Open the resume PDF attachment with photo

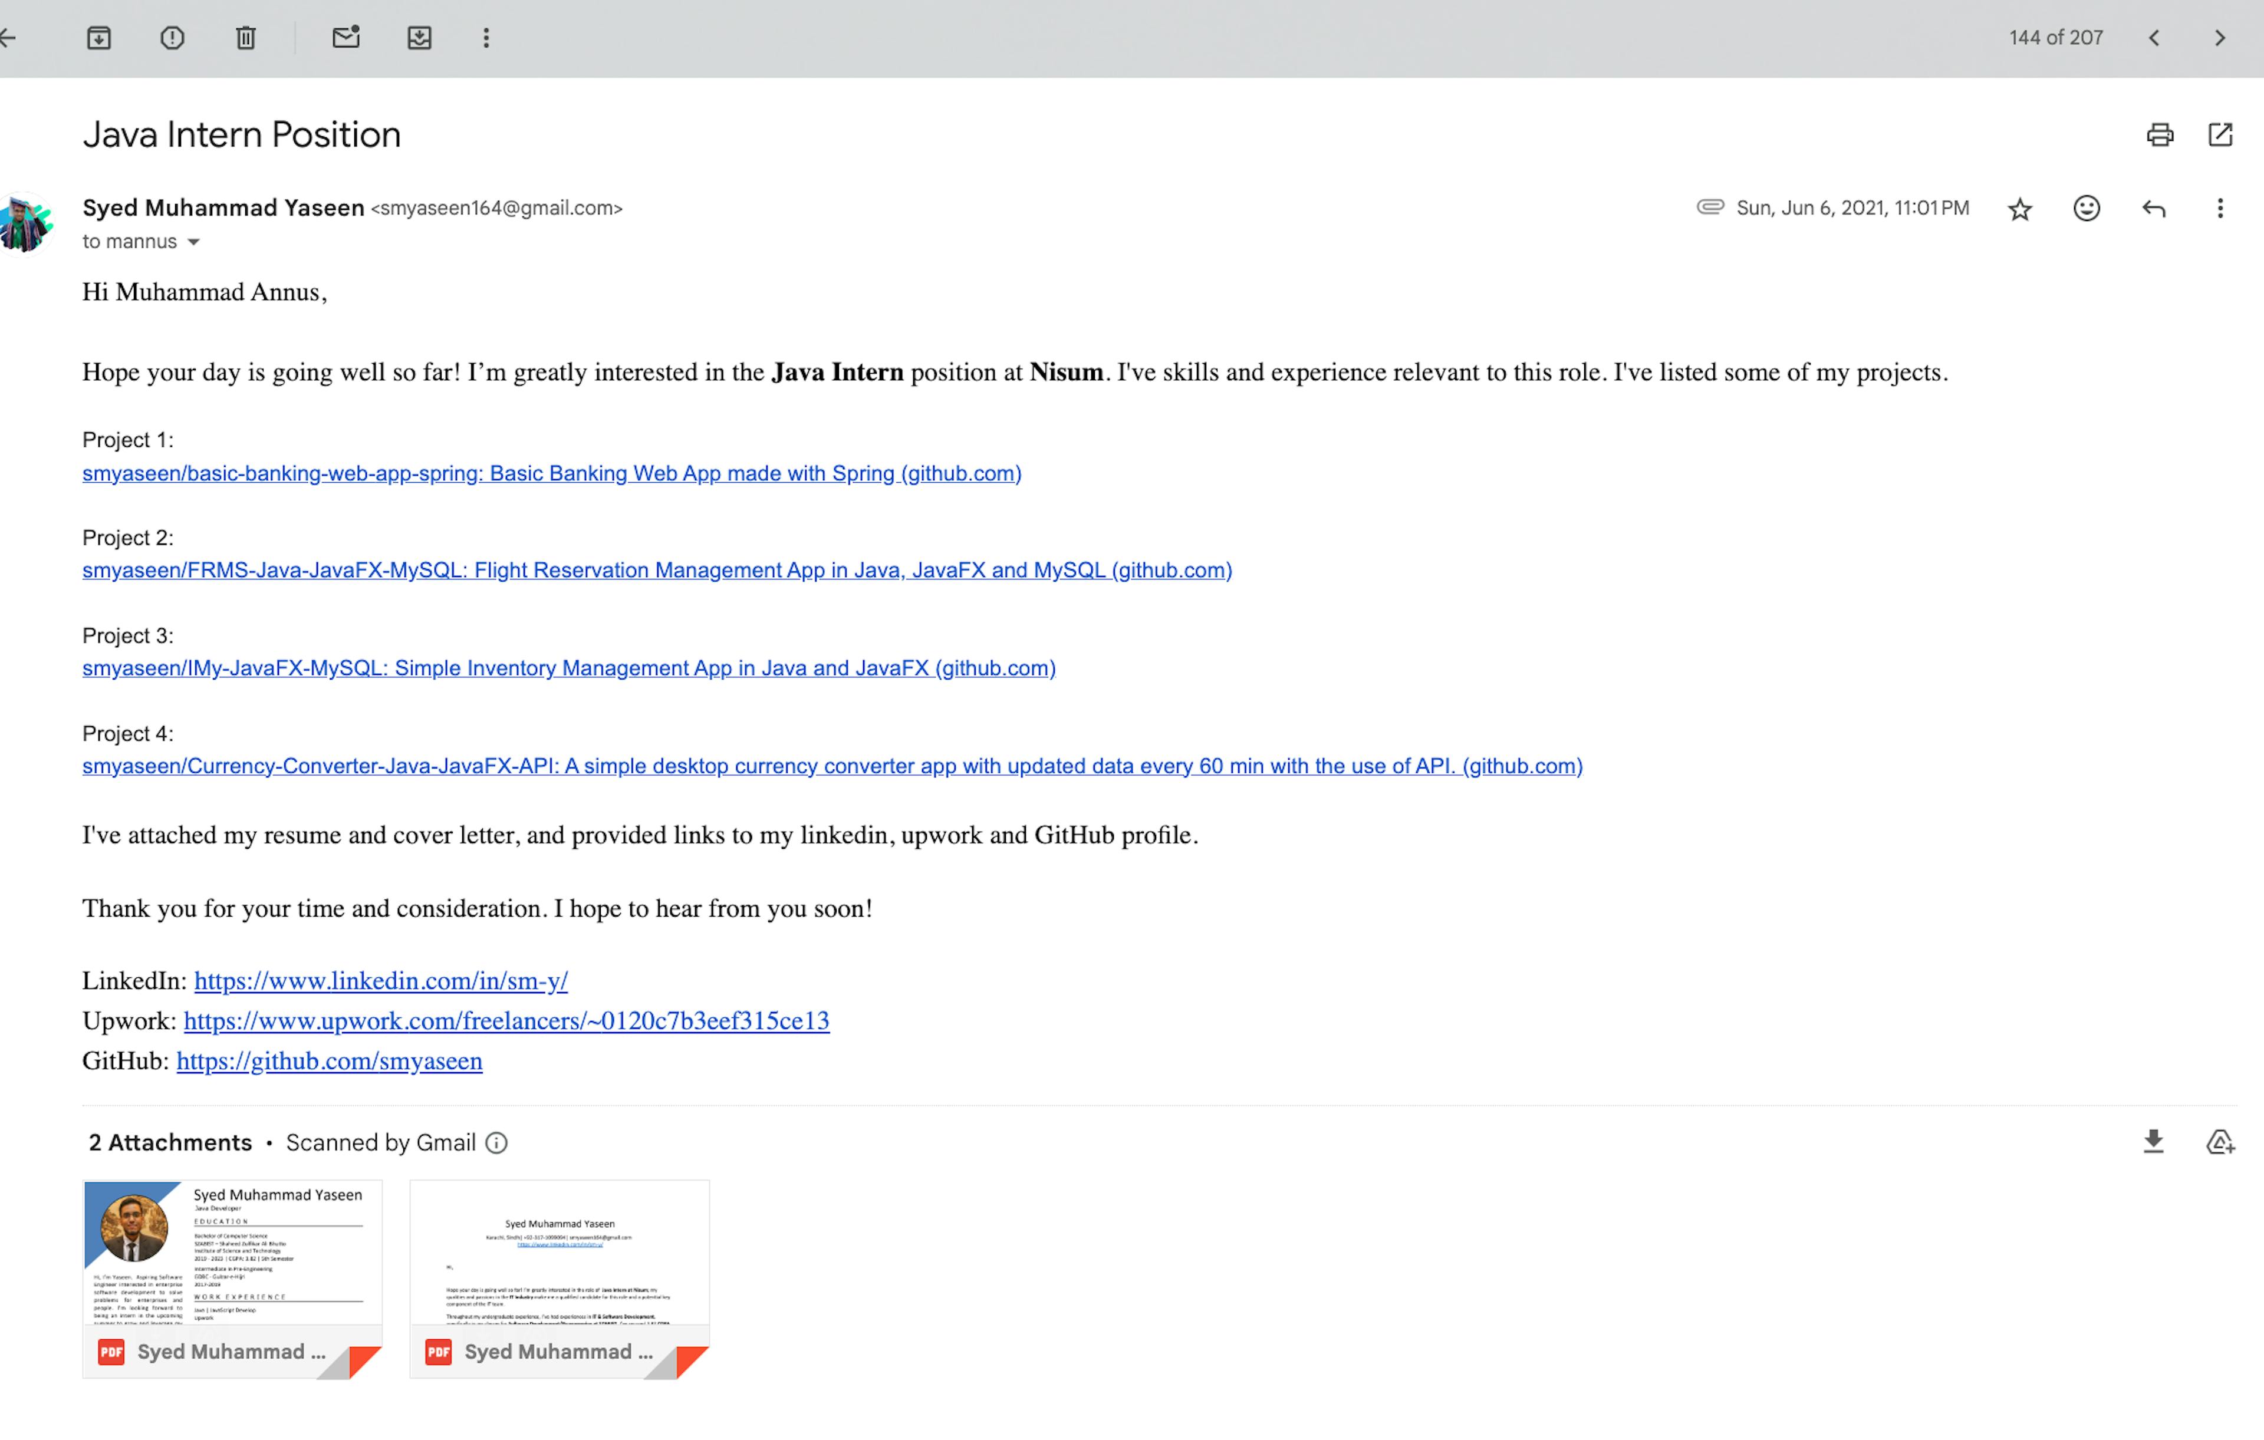(232, 1279)
